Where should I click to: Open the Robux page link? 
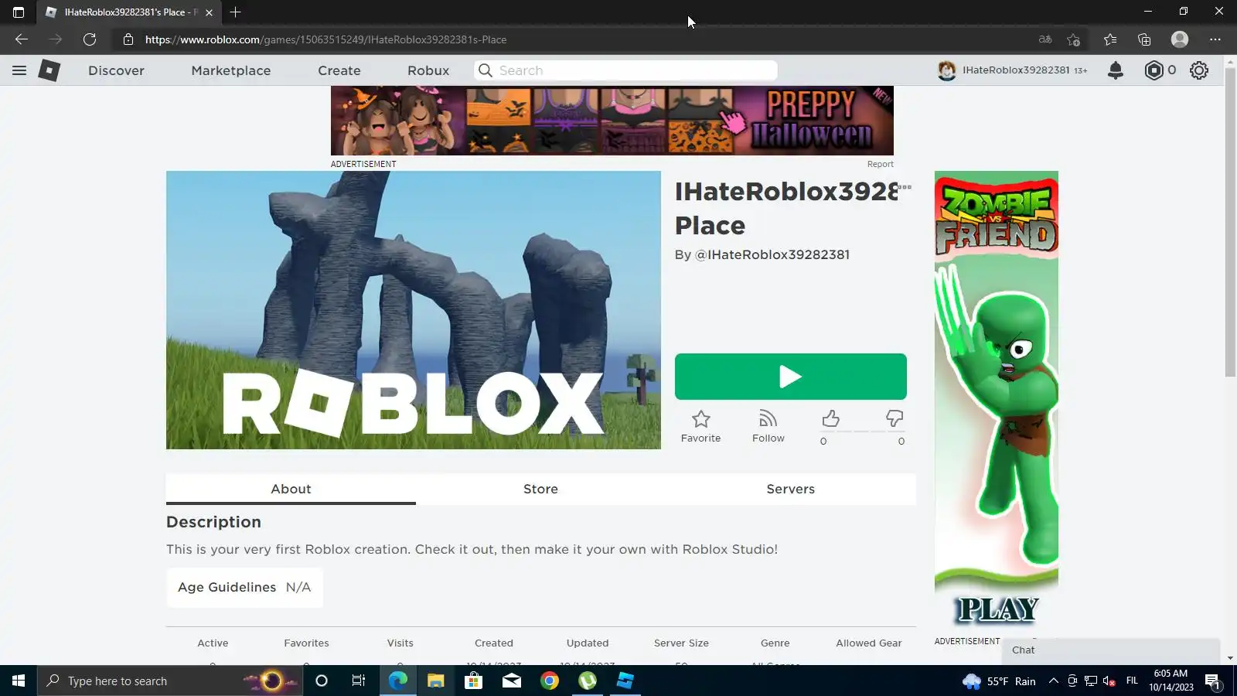(x=428, y=70)
